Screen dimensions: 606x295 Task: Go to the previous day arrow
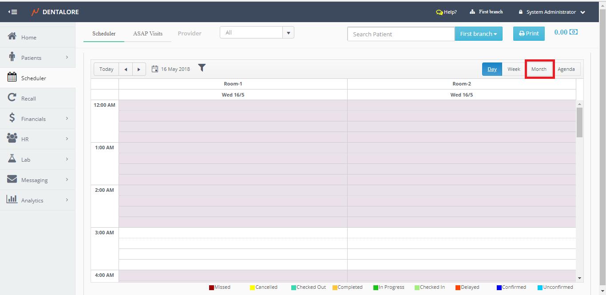pos(126,69)
